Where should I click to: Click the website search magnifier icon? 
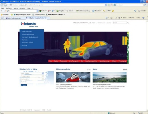click(128, 23)
